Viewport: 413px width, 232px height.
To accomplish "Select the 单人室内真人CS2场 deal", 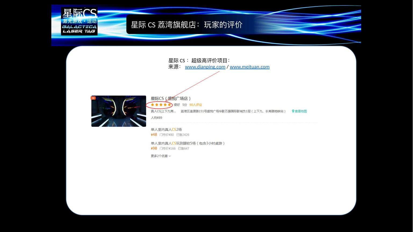I will coord(166,129).
